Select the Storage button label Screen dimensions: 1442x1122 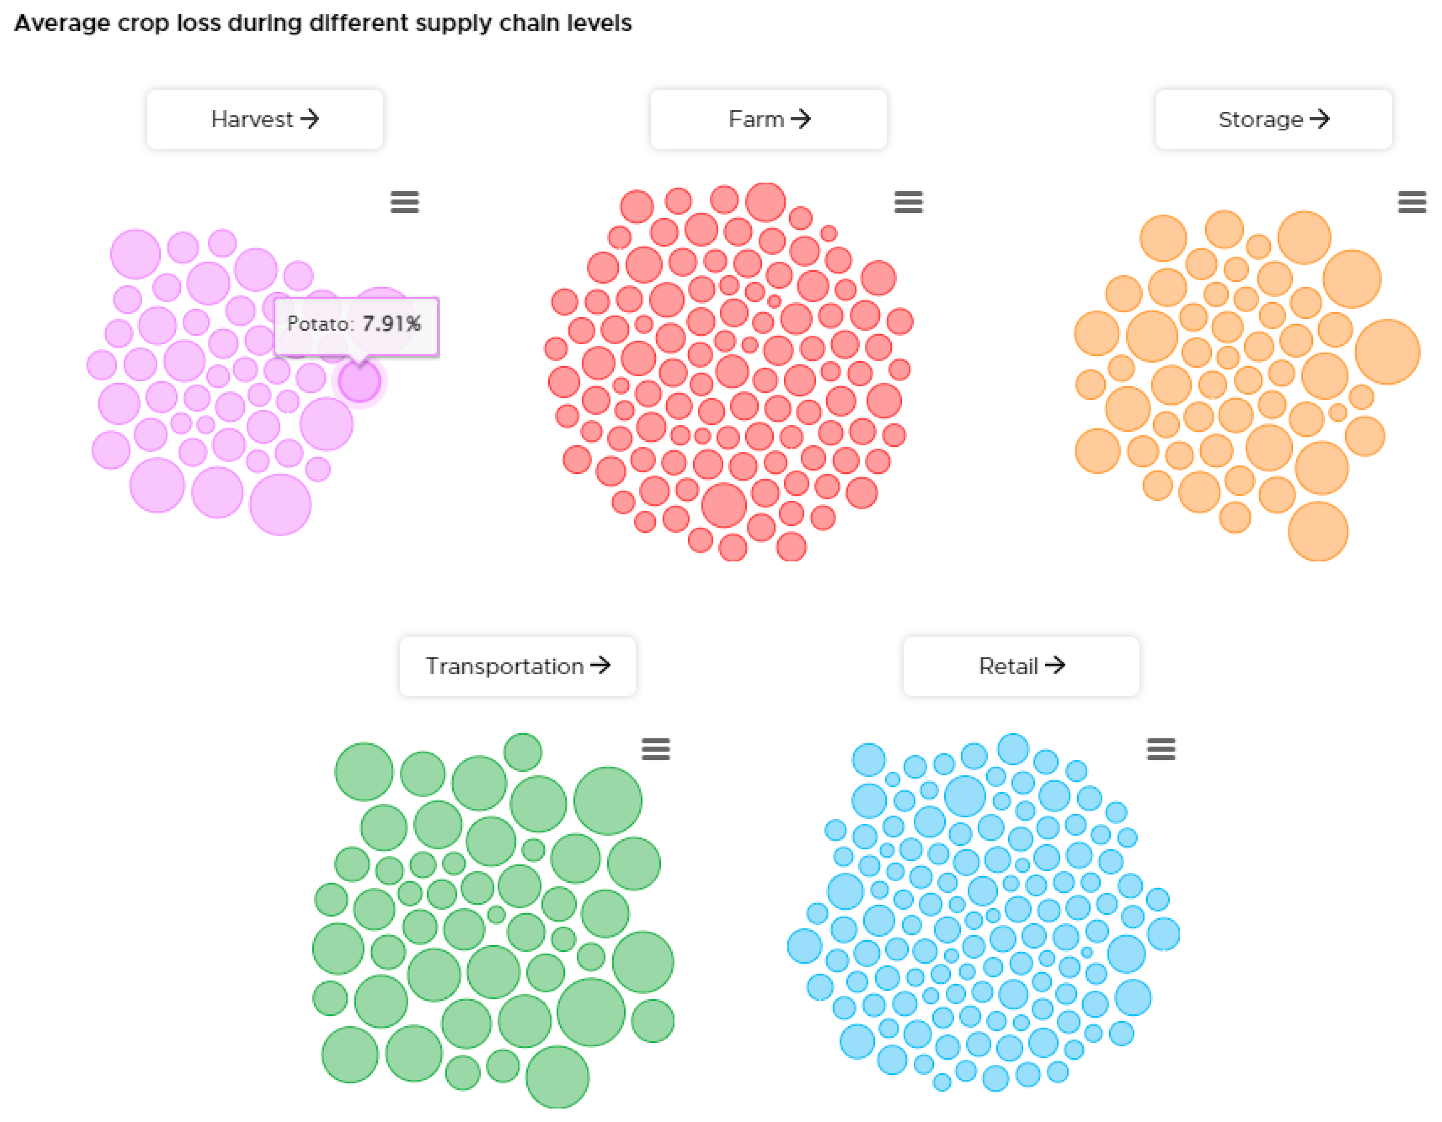1260,119
